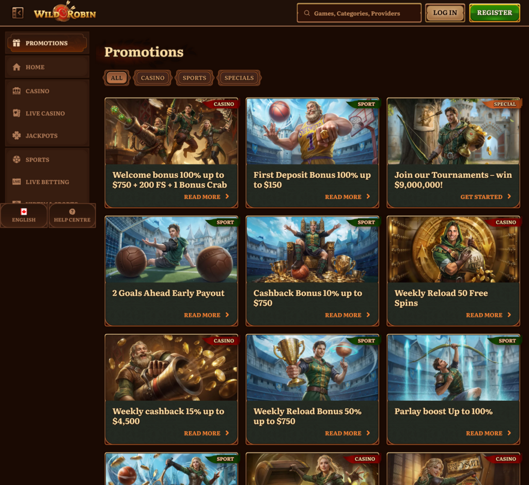Open the Help Centre button
Image resolution: width=529 pixels, height=485 pixels.
[x=72, y=215]
